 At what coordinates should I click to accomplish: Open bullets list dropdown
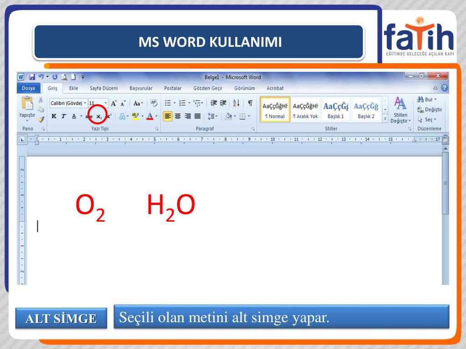point(174,103)
